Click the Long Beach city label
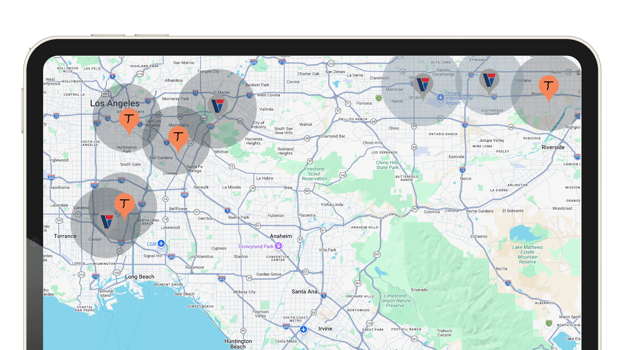 pyautogui.click(x=140, y=277)
